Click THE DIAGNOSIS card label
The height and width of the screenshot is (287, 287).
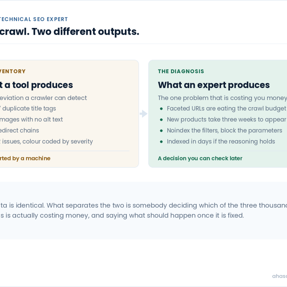(x=181, y=71)
